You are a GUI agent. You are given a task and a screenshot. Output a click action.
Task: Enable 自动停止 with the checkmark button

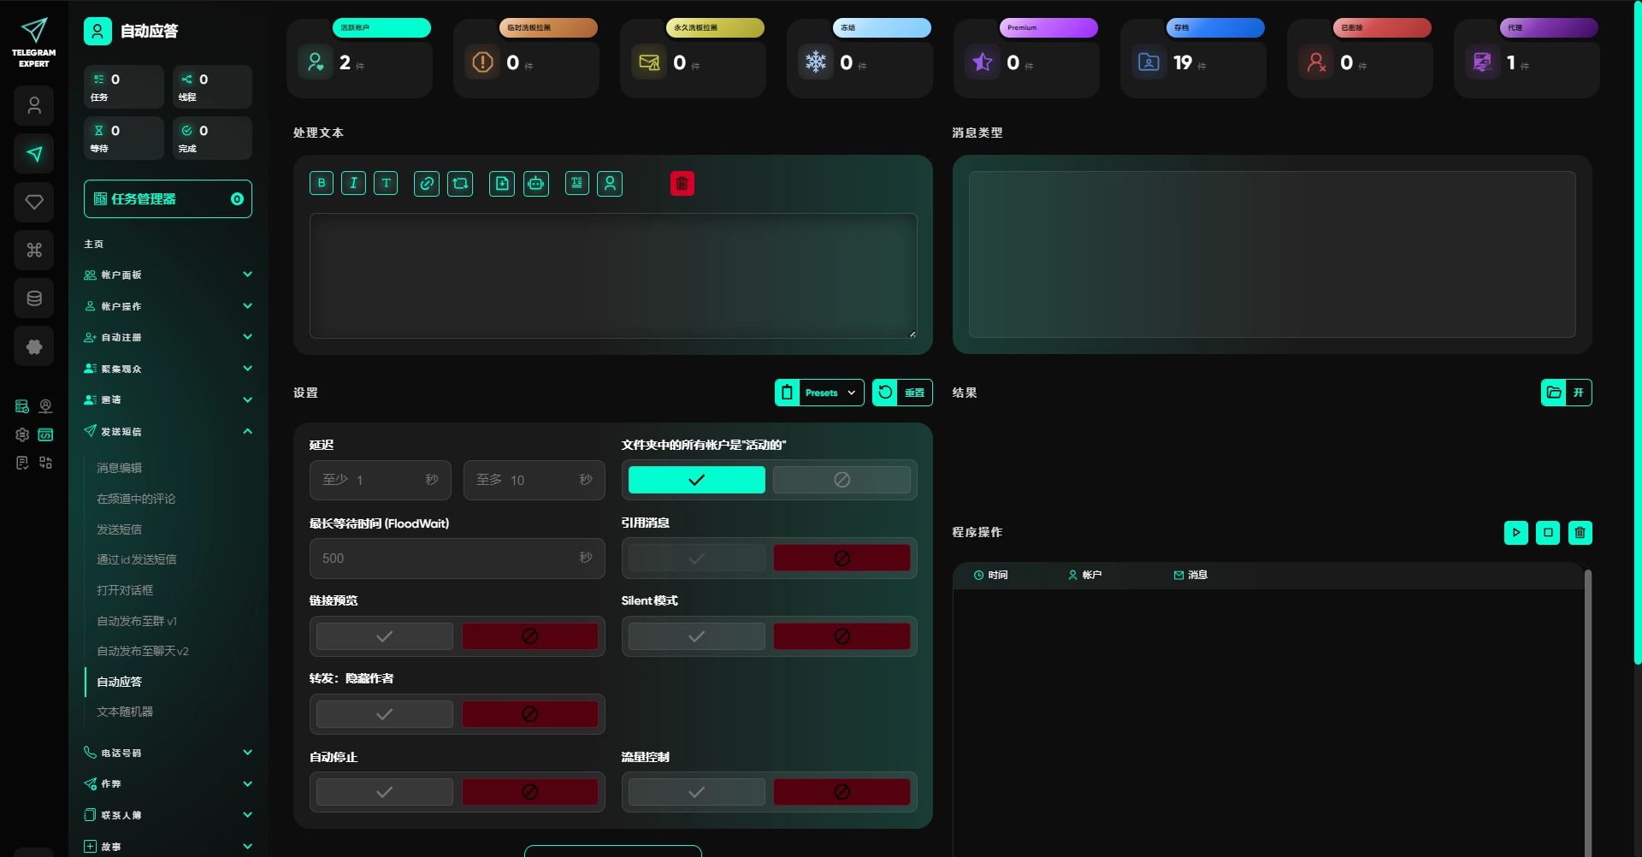(385, 792)
